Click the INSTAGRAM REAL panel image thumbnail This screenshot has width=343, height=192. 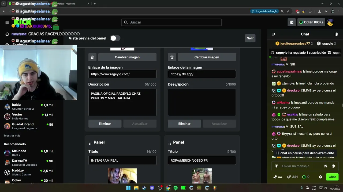click(x=122, y=176)
